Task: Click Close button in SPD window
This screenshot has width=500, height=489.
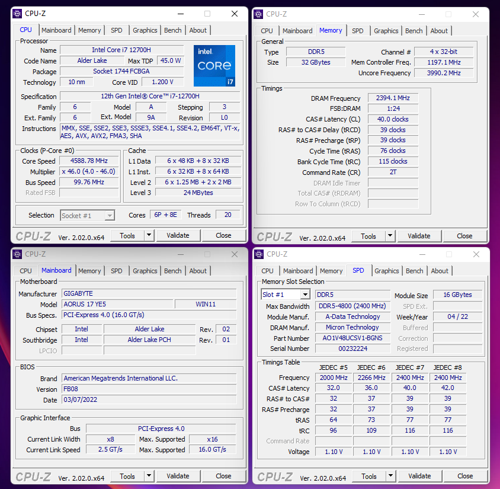Action: (x=465, y=476)
